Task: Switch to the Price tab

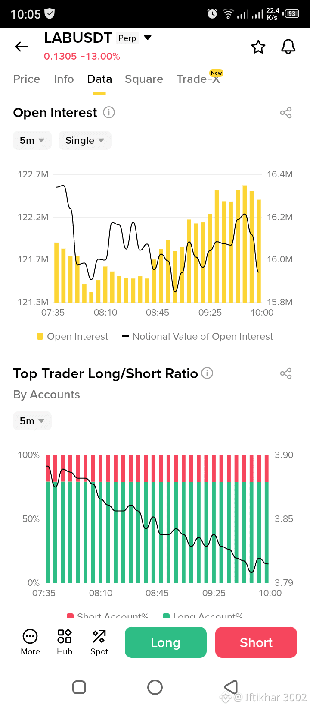Action: [x=27, y=79]
